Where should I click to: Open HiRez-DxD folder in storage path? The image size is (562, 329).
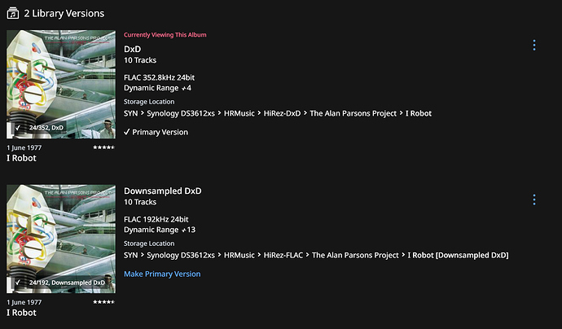[x=282, y=114]
